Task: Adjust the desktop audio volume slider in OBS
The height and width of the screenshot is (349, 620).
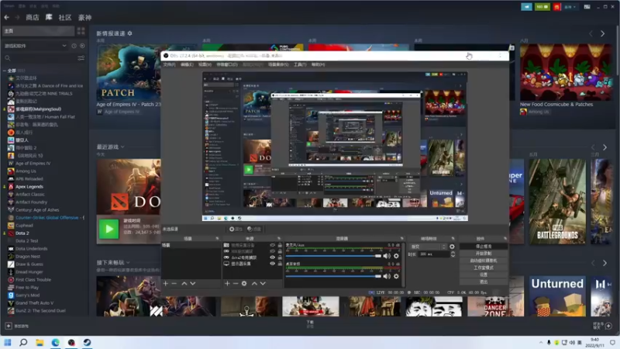Action: [x=333, y=276]
